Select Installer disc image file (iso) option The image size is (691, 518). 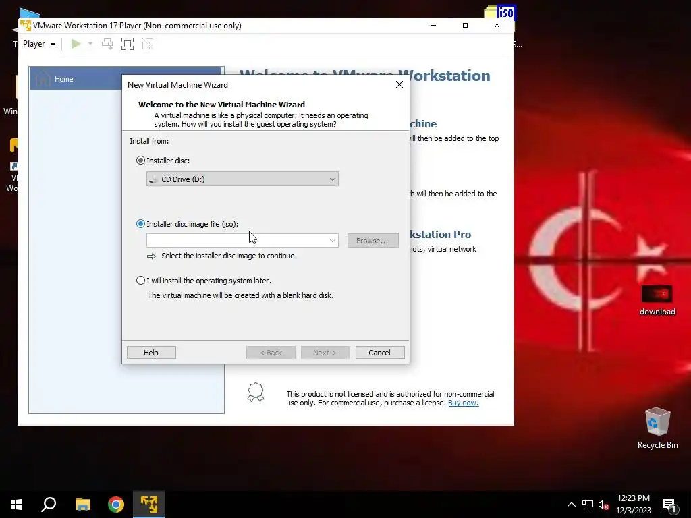(140, 224)
